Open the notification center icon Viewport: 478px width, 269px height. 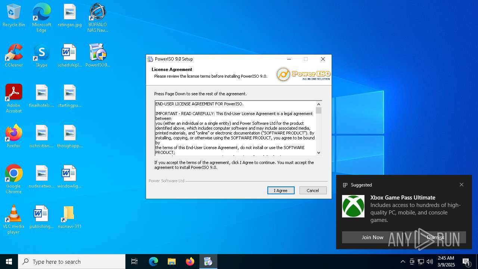pos(466,262)
